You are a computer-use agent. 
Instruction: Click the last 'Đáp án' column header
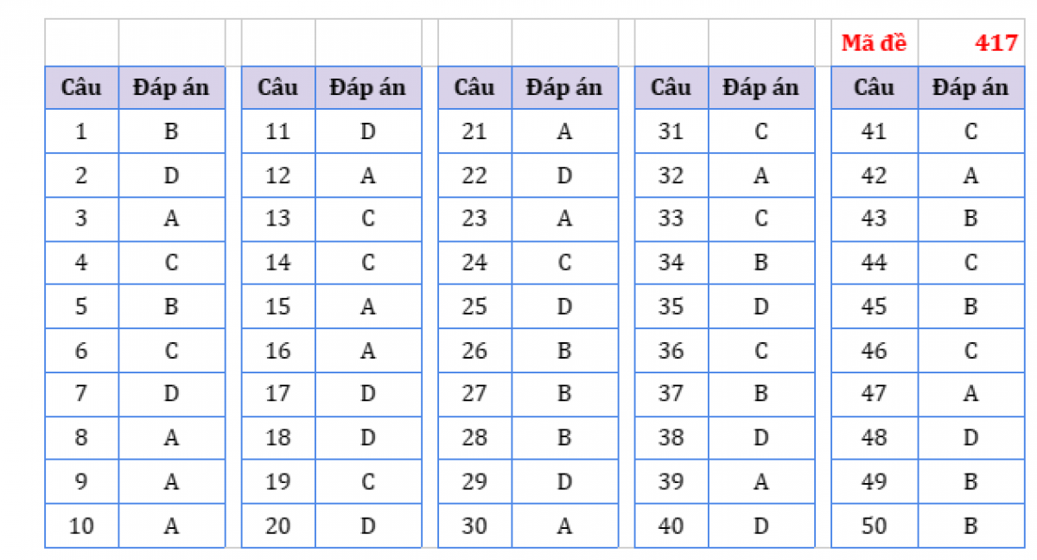coord(971,87)
